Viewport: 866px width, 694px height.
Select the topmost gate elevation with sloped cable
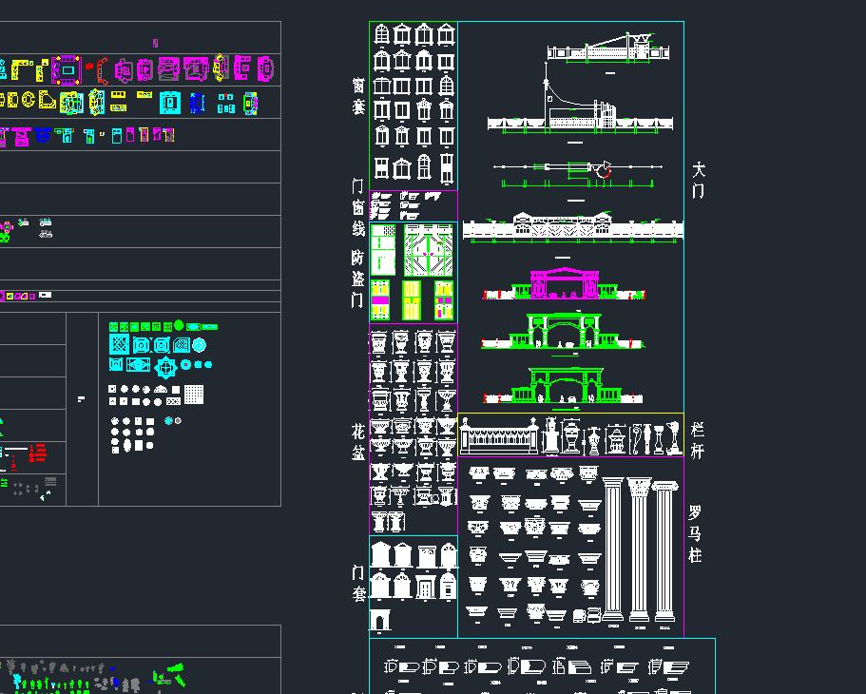tap(608, 48)
